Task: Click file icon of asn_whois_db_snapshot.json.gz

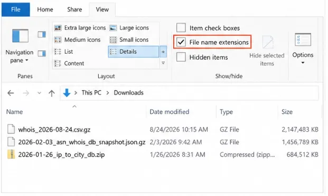Action: coord(11,142)
